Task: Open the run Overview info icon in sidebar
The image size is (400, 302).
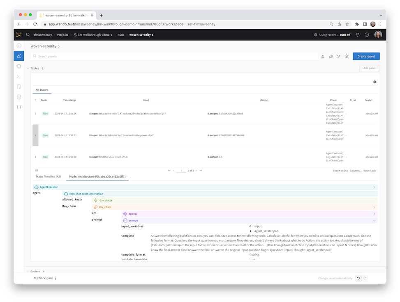Action: click(19, 46)
